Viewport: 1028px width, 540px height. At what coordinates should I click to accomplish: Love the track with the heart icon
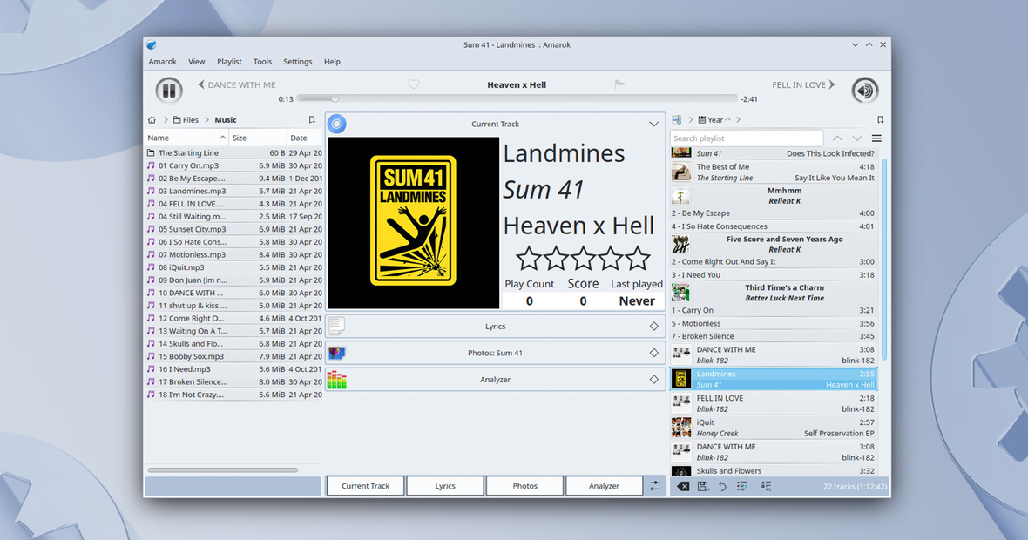tap(413, 84)
